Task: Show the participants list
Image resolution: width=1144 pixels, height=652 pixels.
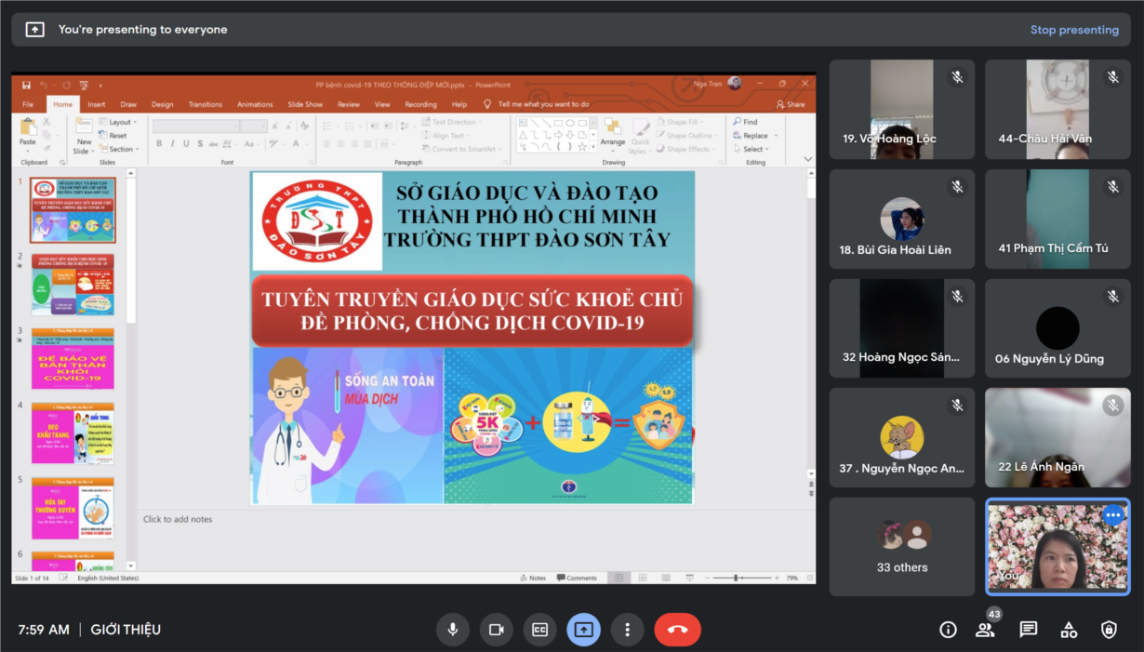Action: tap(985, 630)
